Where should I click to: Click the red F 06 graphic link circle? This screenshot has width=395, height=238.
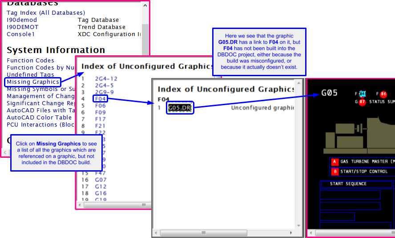click(x=383, y=94)
